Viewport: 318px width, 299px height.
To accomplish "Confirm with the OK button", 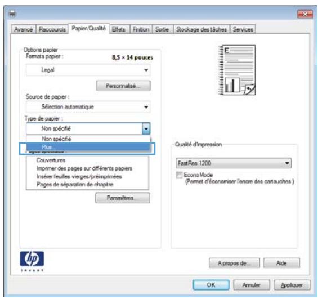I will tap(211, 285).
